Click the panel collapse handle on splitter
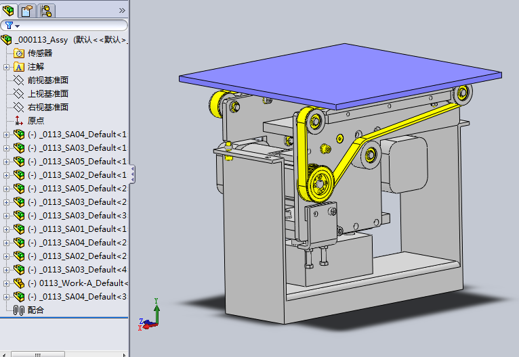 pyautogui.click(x=132, y=174)
